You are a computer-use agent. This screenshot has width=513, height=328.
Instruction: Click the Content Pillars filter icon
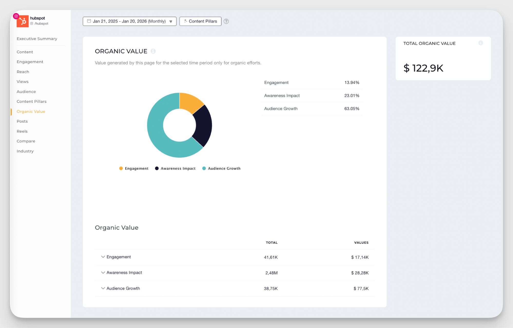185,21
